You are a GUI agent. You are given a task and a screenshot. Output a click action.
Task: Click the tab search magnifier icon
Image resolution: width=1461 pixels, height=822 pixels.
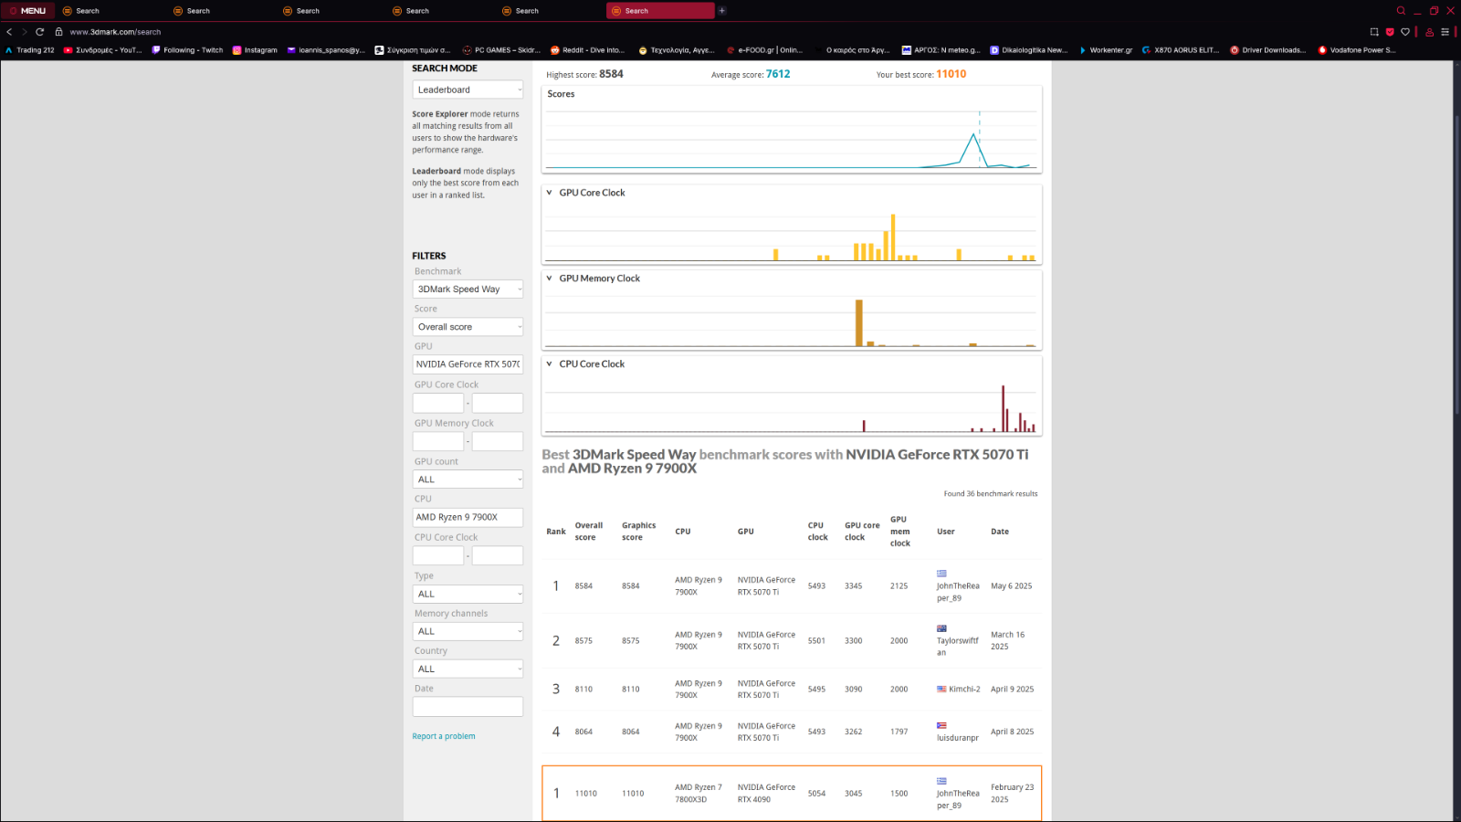(x=1401, y=11)
